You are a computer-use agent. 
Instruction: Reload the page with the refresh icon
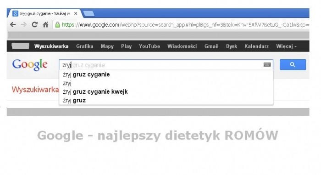pyautogui.click(x=34, y=25)
